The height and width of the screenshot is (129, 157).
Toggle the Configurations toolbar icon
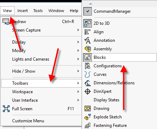point(88,66)
